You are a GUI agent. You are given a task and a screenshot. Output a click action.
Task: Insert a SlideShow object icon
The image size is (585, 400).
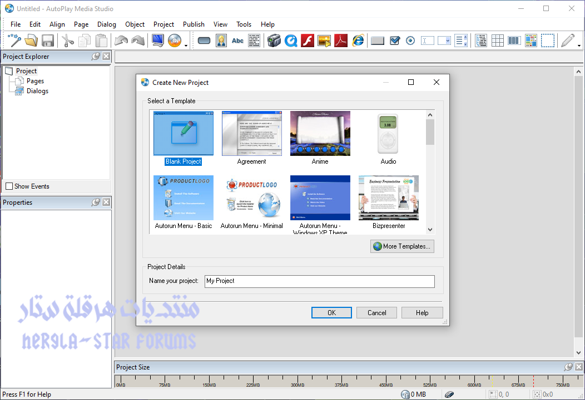(x=324, y=40)
